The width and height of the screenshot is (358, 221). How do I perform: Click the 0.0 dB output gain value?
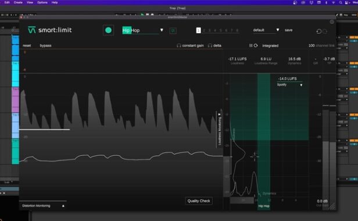pyautogui.click(x=322, y=201)
